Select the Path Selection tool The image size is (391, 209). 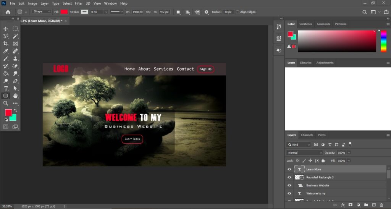[x=15, y=88]
